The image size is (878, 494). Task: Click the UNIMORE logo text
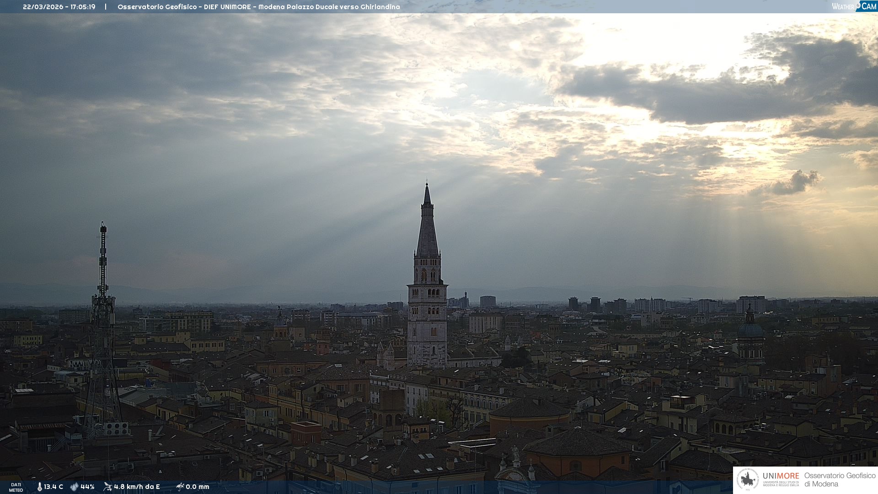(x=781, y=476)
